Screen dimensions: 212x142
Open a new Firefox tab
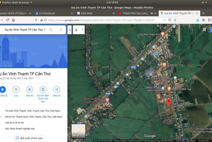click(x=203, y=13)
